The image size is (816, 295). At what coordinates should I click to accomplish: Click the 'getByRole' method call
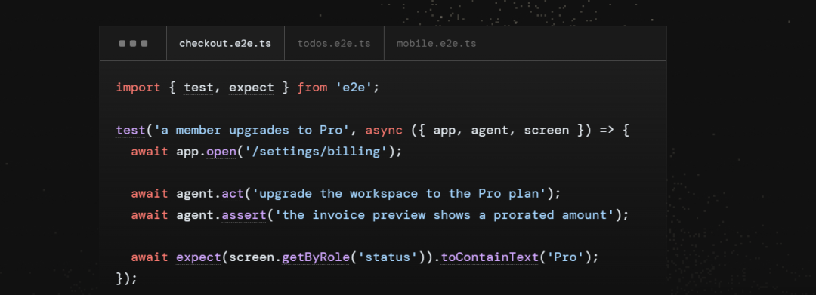tap(315, 257)
